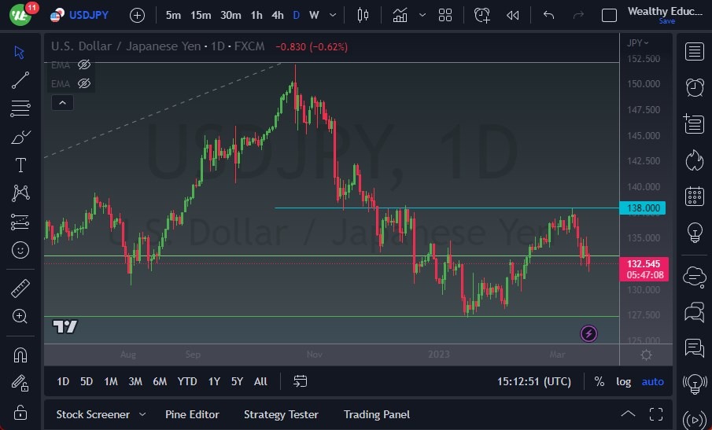Toggle log scale on price axis
The width and height of the screenshot is (712, 430).
[623, 382]
